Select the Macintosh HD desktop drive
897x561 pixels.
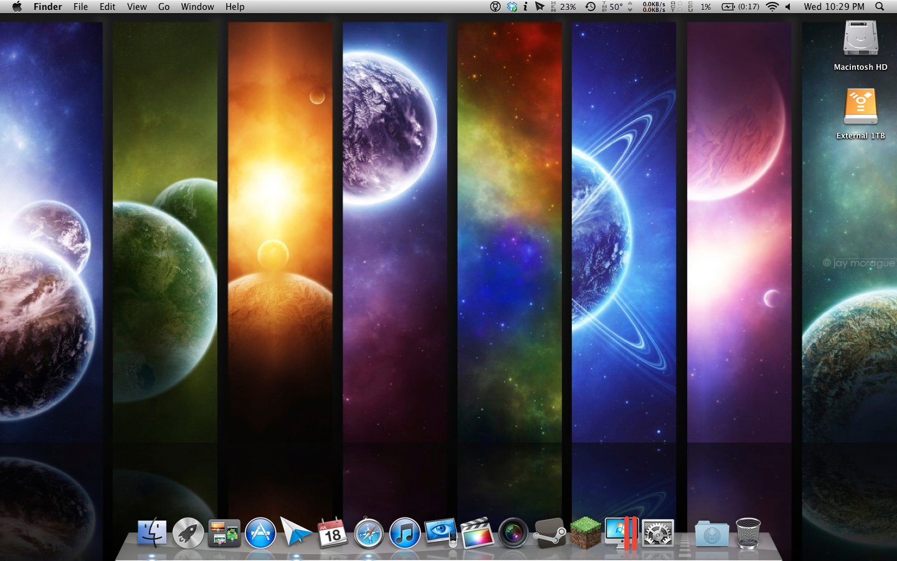(x=861, y=39)
